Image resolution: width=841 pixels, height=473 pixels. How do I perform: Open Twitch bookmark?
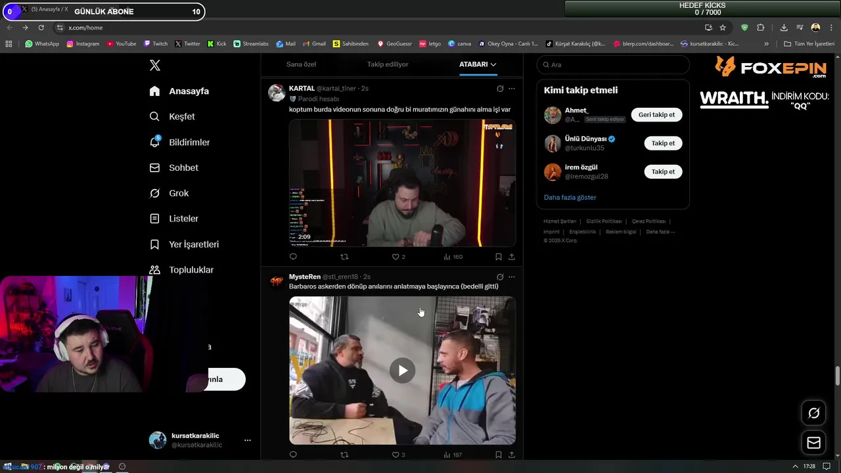[x=156, y=44]
